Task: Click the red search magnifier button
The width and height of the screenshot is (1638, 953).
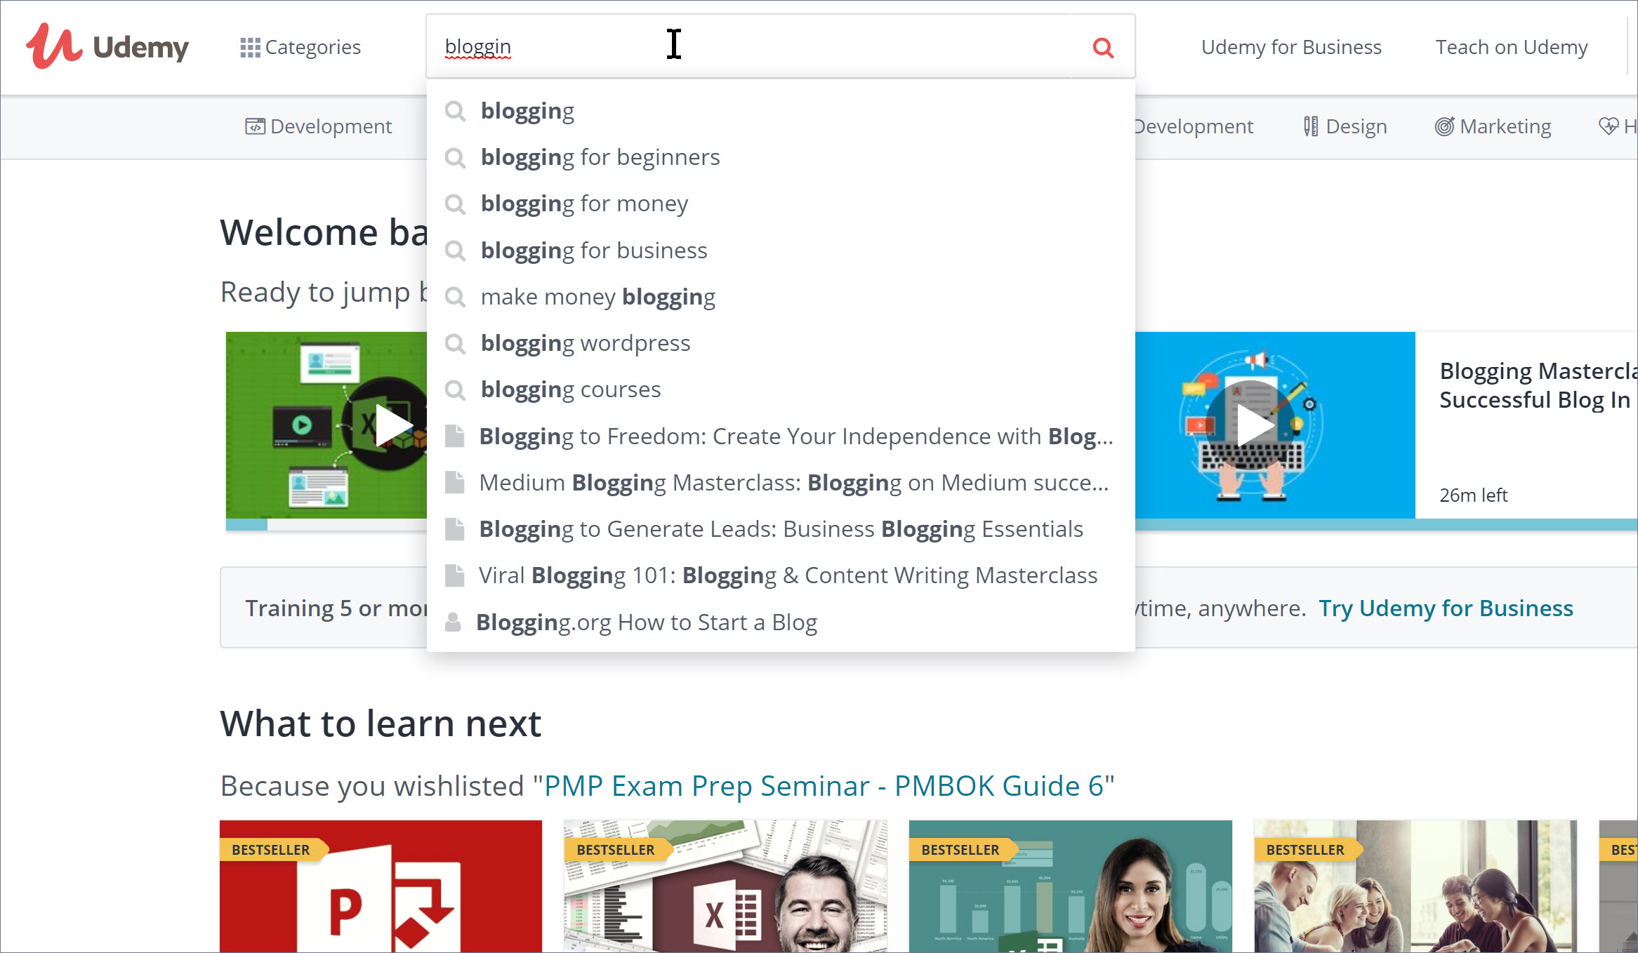Action: click(x=1103, y=47)
